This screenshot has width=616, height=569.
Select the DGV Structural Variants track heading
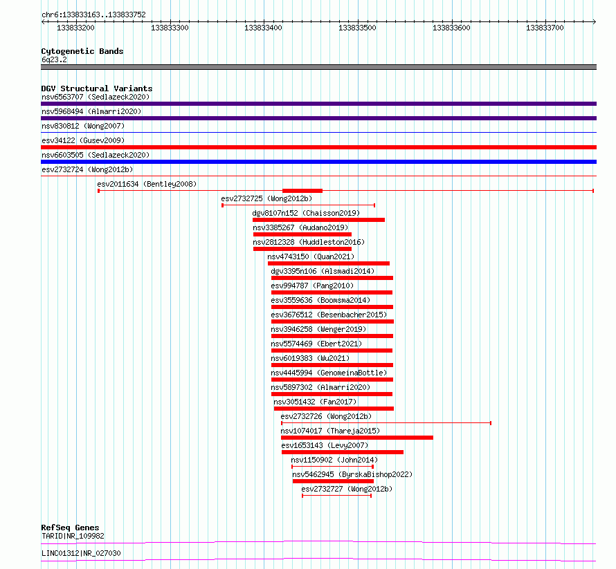97,88
